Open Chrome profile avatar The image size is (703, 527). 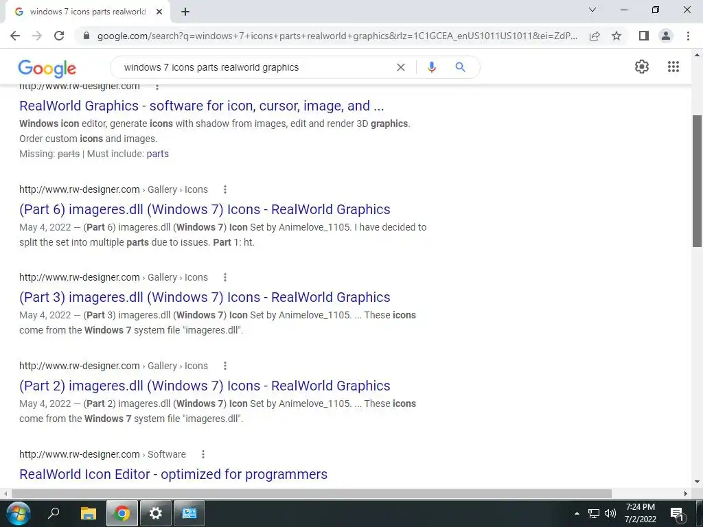666,36
